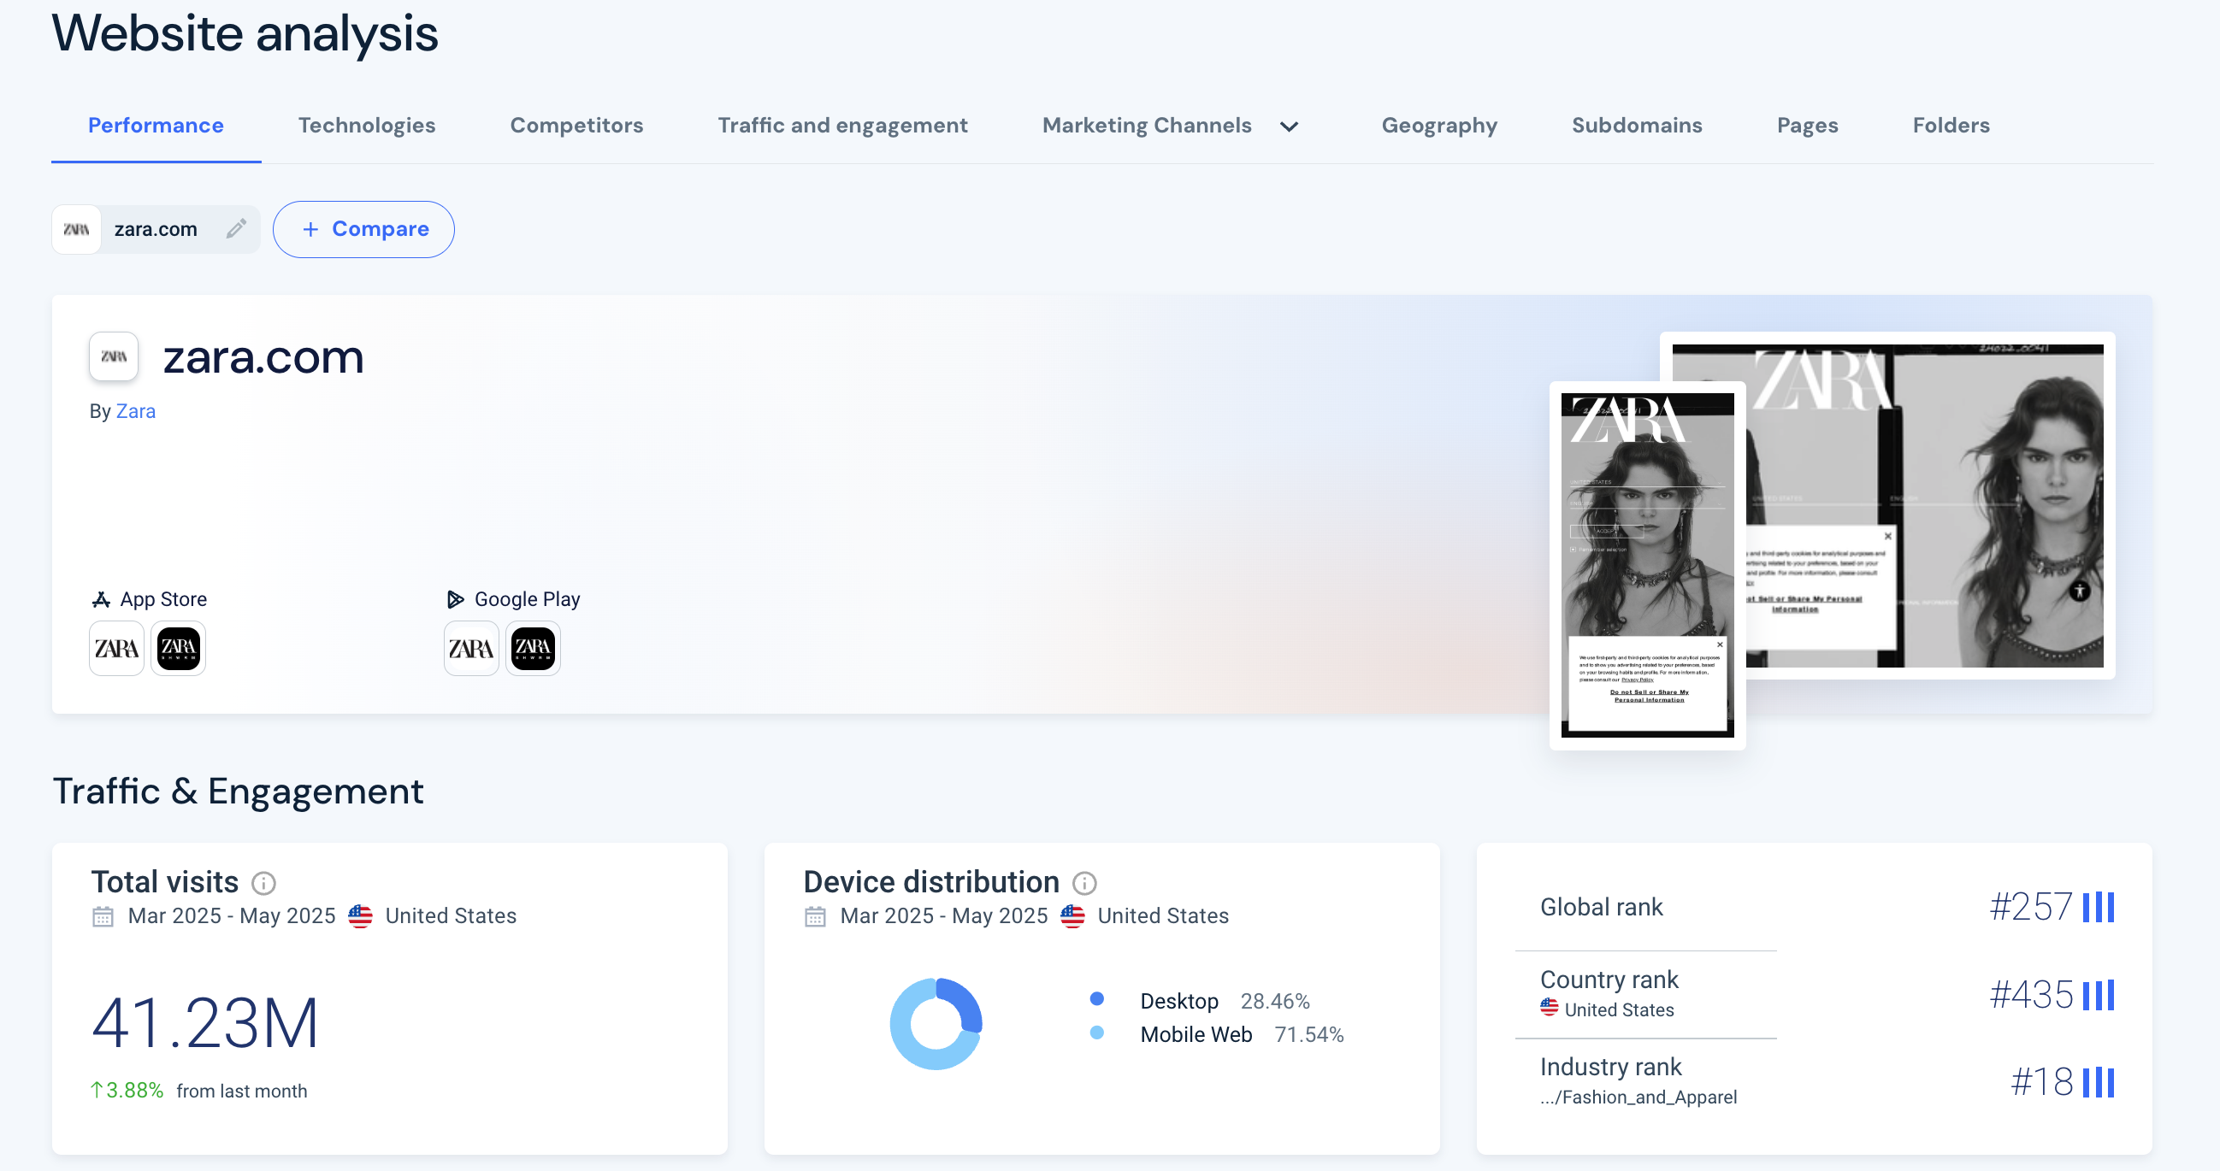Image resolution: width=2220 pixels, height=1171 pixels.
Task: Click the App Store icon
Action: tap(101, 599)
